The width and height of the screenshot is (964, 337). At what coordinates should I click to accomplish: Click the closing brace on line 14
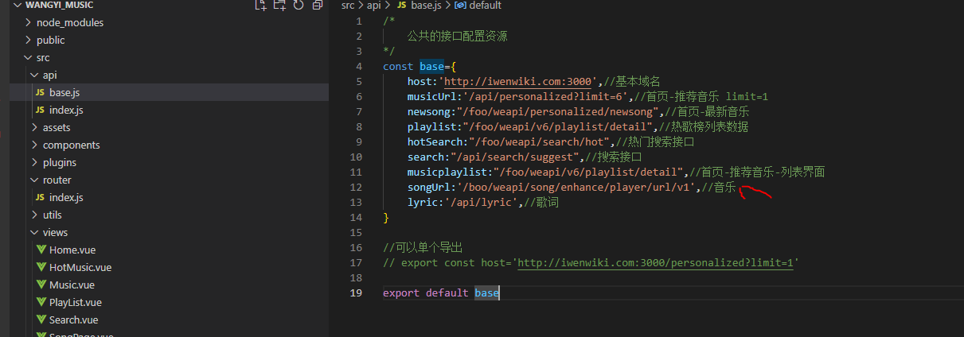[386, 218]
